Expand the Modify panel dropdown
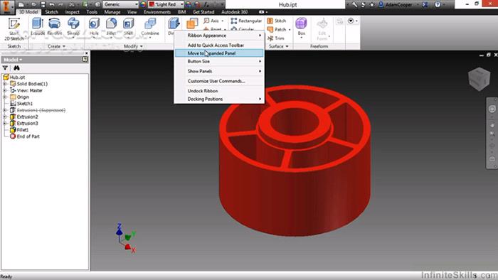The height and width of the screenshot is (280, 498). tap(133, 46)
